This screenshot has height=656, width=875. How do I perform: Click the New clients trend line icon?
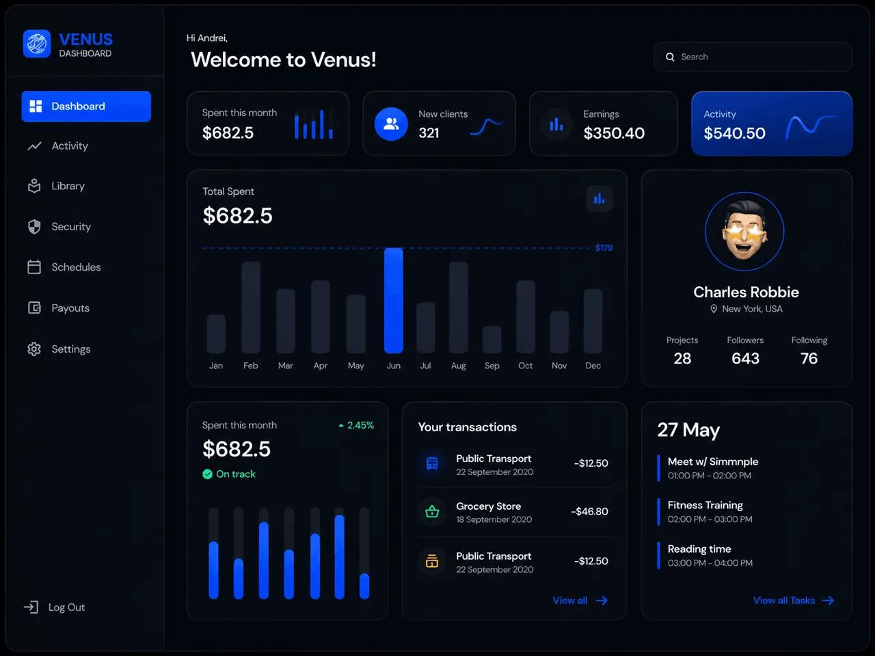(x=487, y=126)
